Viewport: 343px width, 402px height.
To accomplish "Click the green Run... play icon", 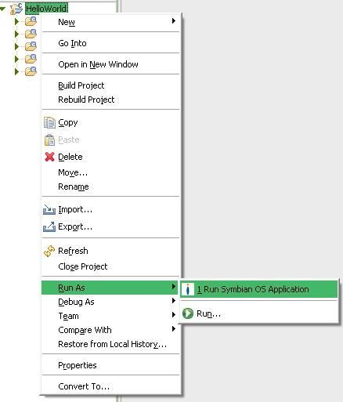I will (187, 313).
